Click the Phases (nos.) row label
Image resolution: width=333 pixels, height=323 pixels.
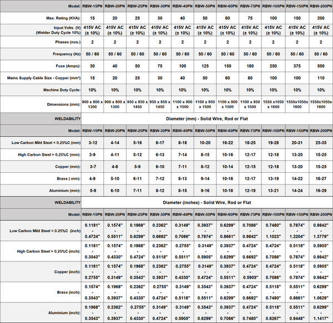[x=66, y=42]
